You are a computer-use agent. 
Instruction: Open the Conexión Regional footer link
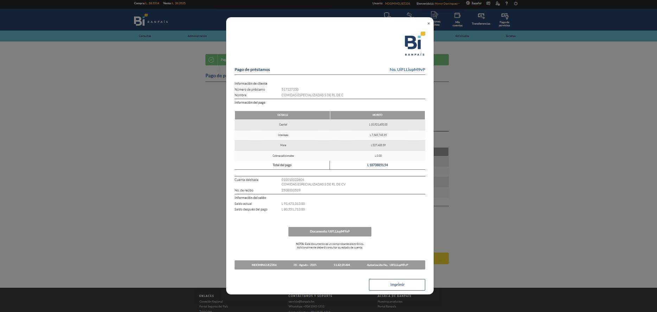[x=211, y=301]
